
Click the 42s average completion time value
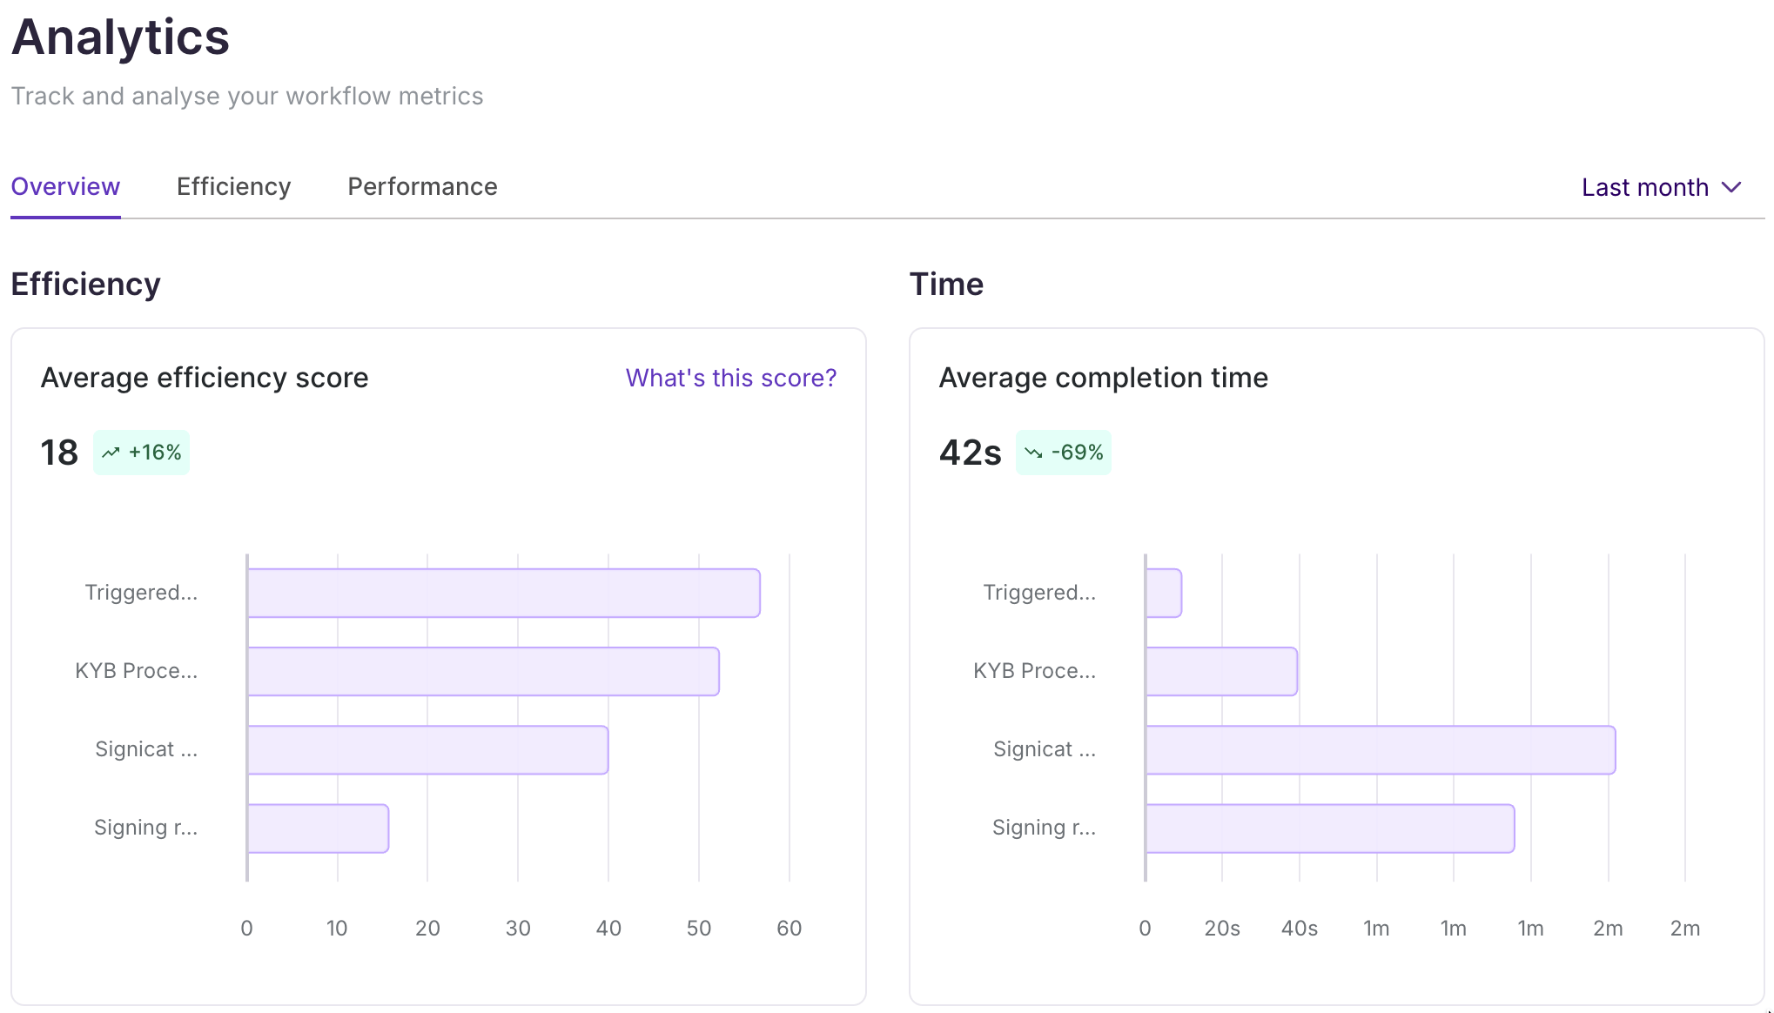pyautogui.click(x=969, y=452)
